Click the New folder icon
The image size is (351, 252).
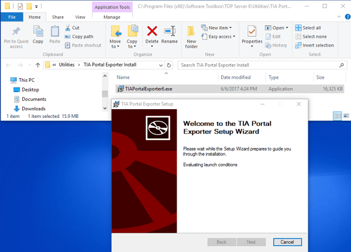191,32
